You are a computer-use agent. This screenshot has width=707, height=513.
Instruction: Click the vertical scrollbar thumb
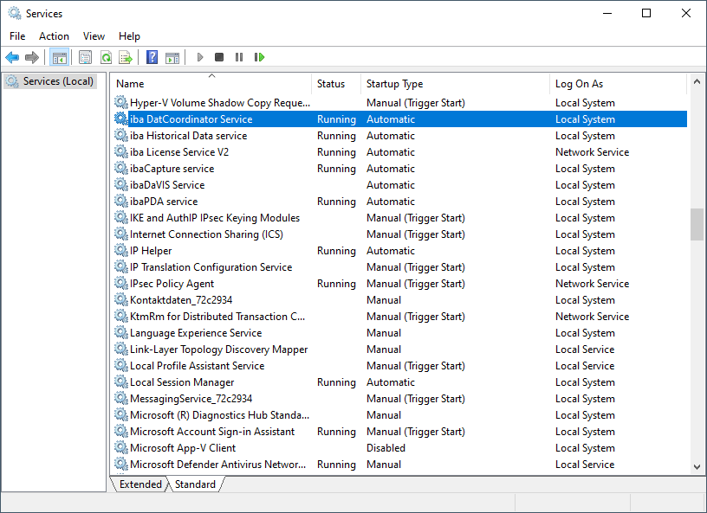697,225
